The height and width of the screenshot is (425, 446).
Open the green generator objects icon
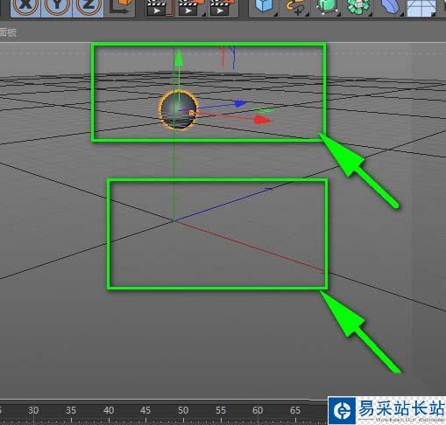coord(327,7)
